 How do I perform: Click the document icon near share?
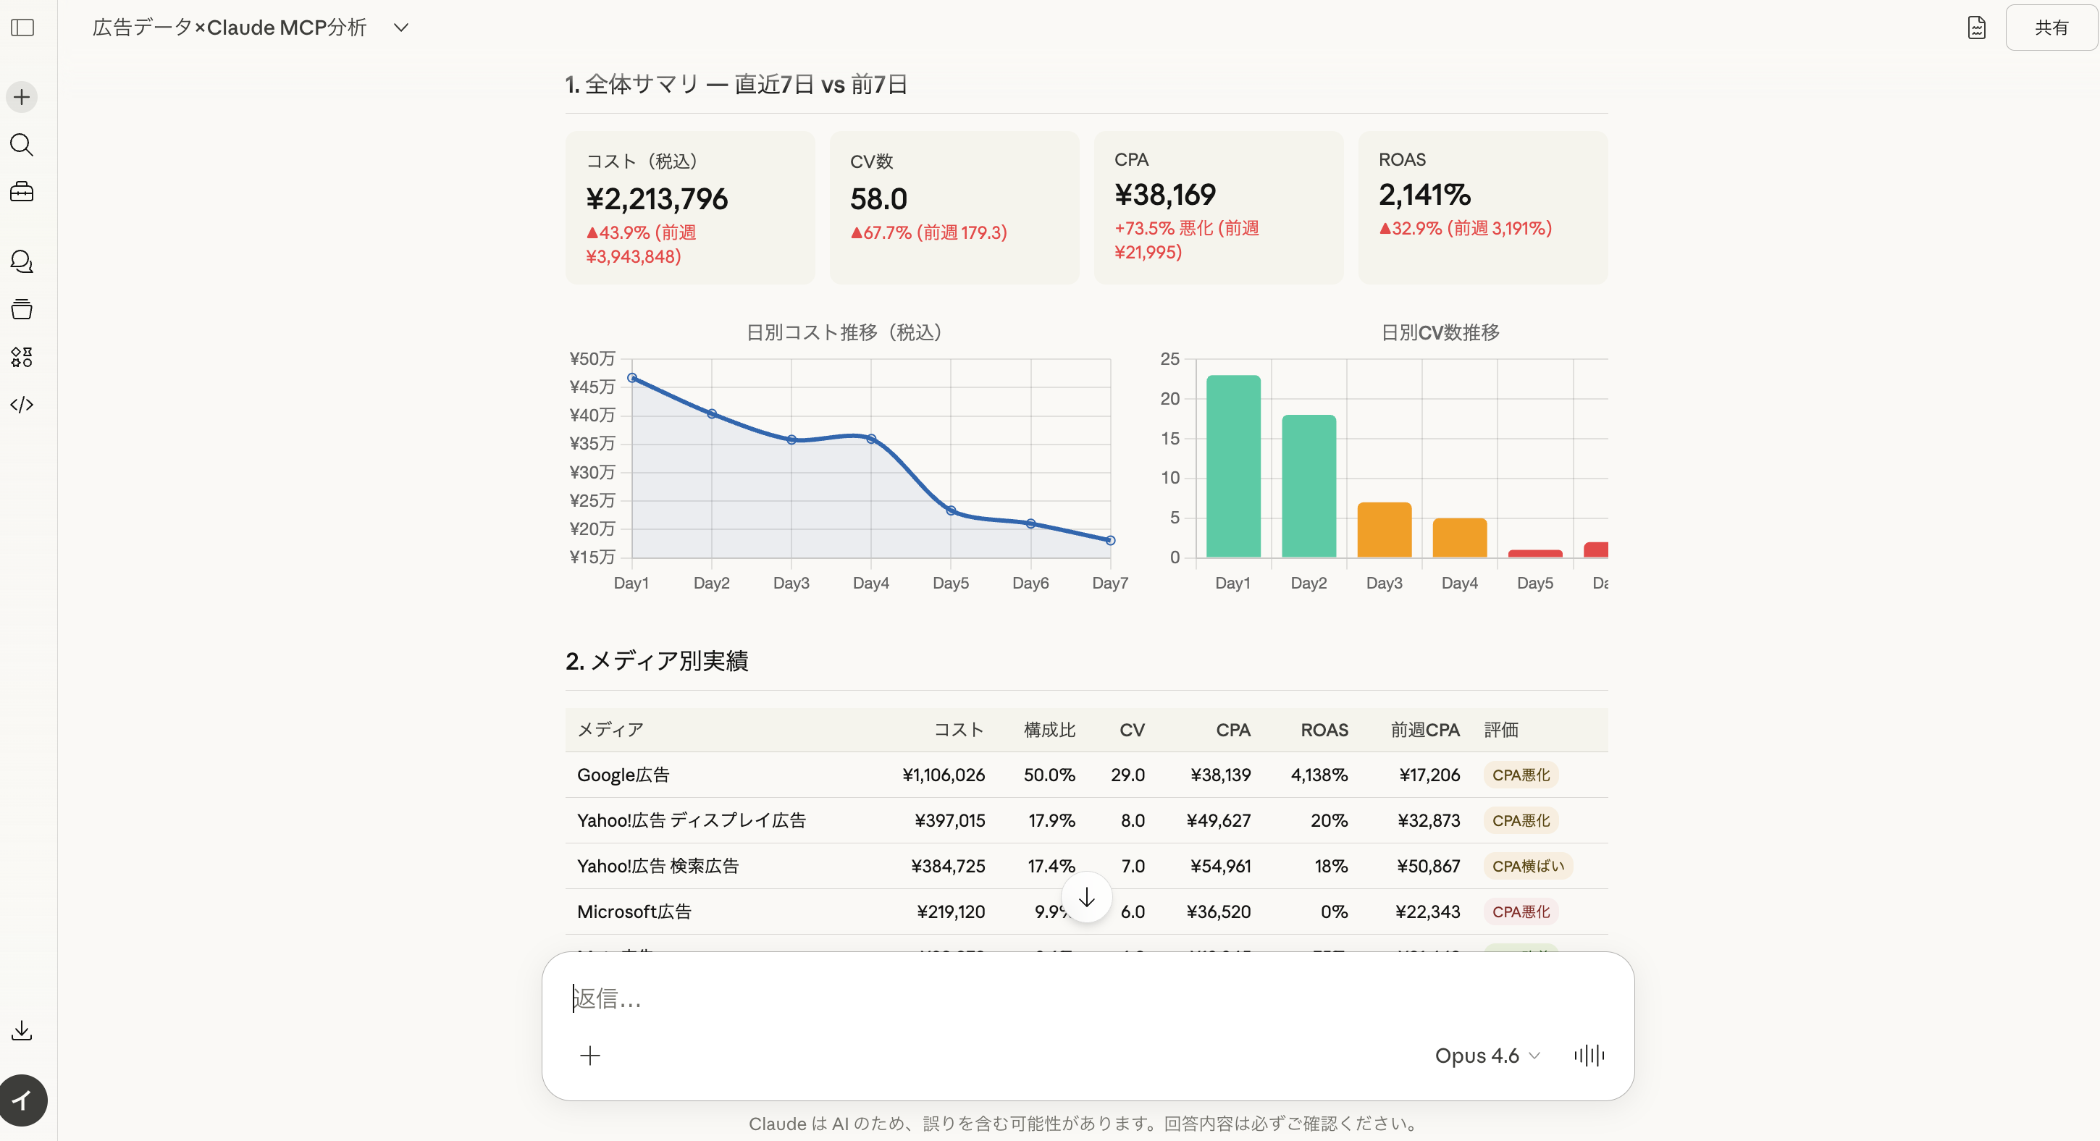(1976, 28)
